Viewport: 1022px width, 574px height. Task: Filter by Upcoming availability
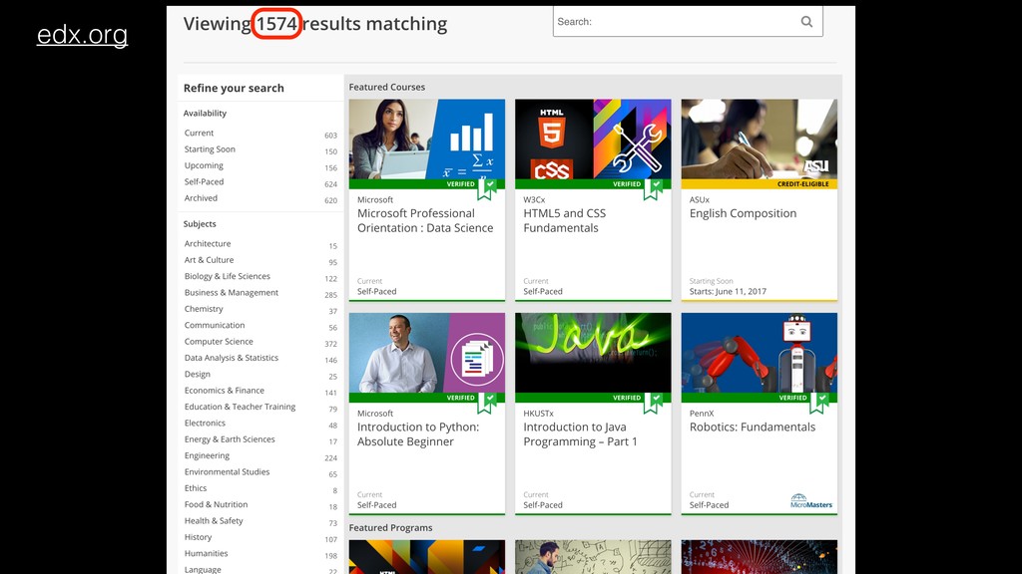coord(204,165)
